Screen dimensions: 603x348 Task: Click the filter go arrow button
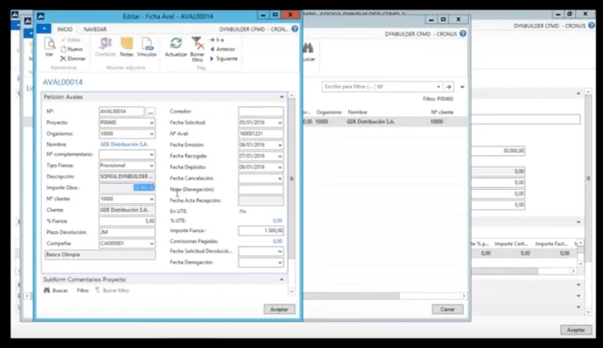tap(449, 87)
